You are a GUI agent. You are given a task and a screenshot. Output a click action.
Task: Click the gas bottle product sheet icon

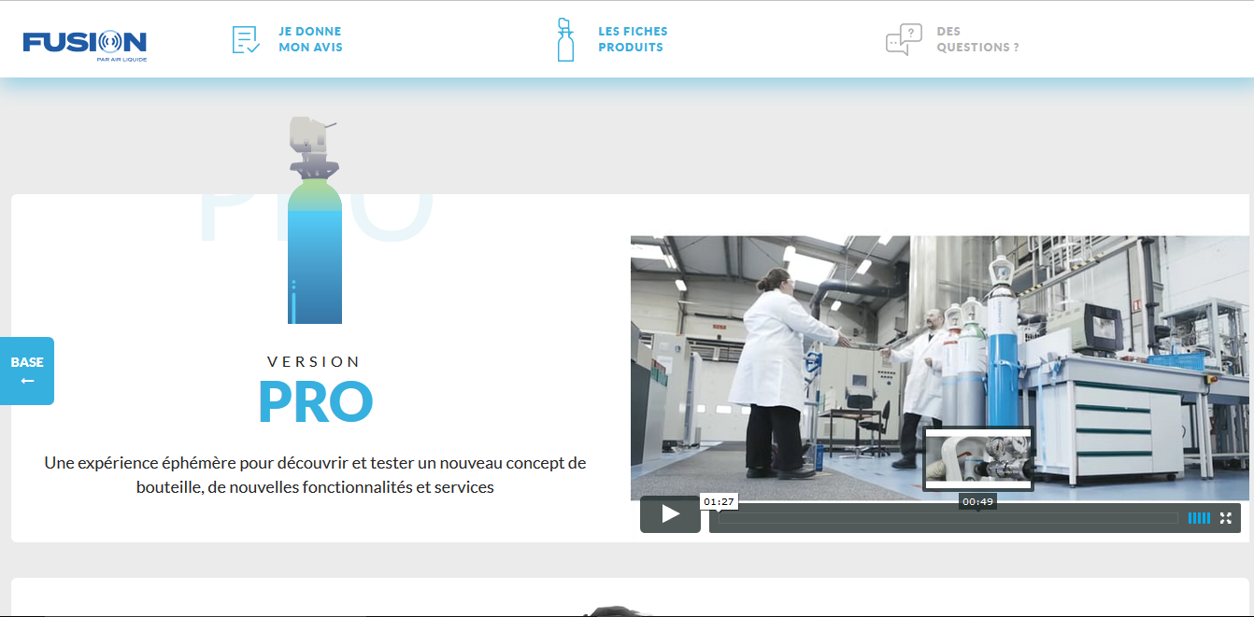pos(565,39)
